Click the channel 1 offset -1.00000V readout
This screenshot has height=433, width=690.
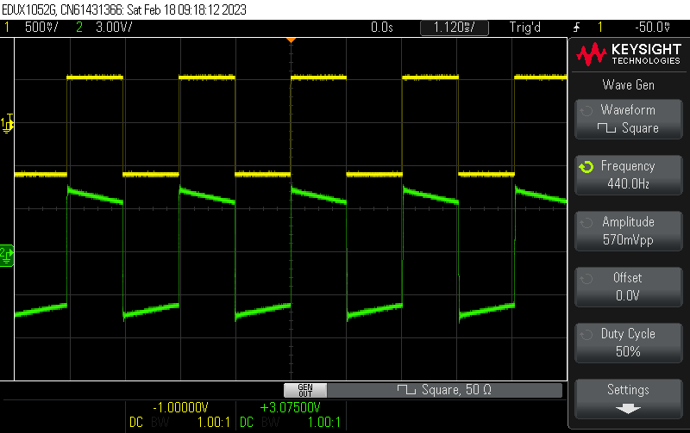click(180, 407)
